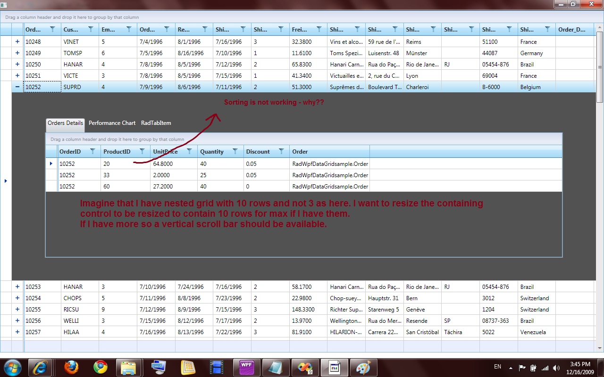Click the Order column header in nested grid
The height and width of the screenshot is (377, 604).
[x=329, y=152]
